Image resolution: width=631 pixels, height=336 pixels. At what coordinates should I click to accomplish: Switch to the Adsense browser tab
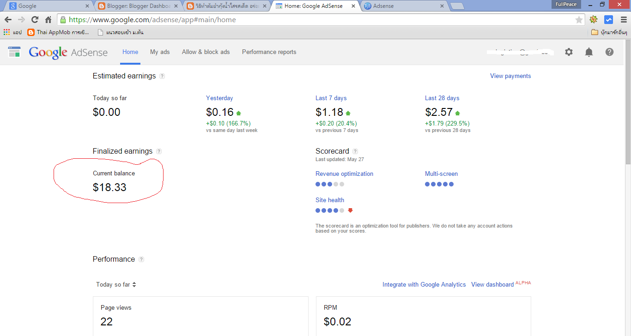(404, 6)
